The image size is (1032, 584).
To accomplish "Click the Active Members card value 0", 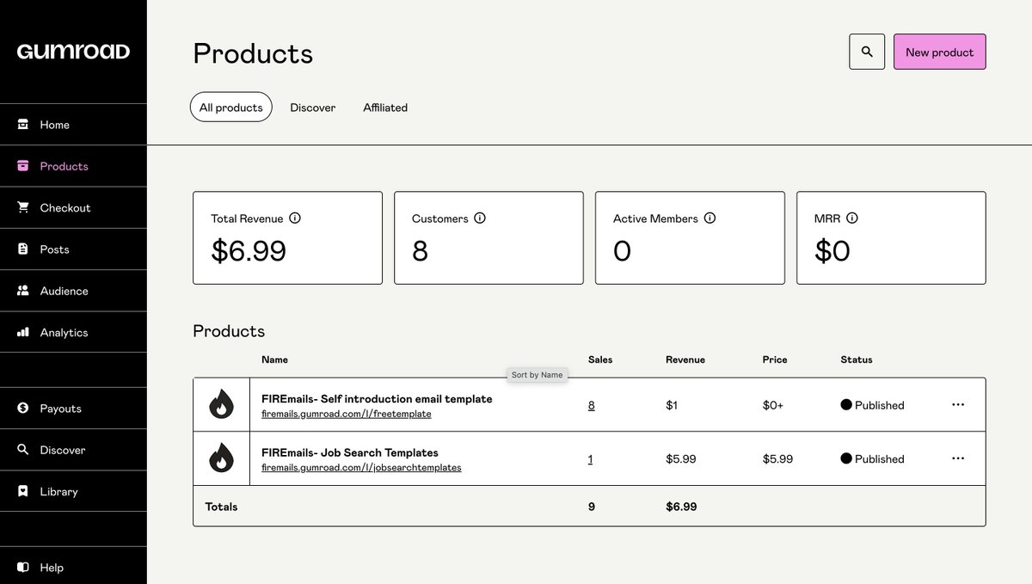I will point(622,251).
